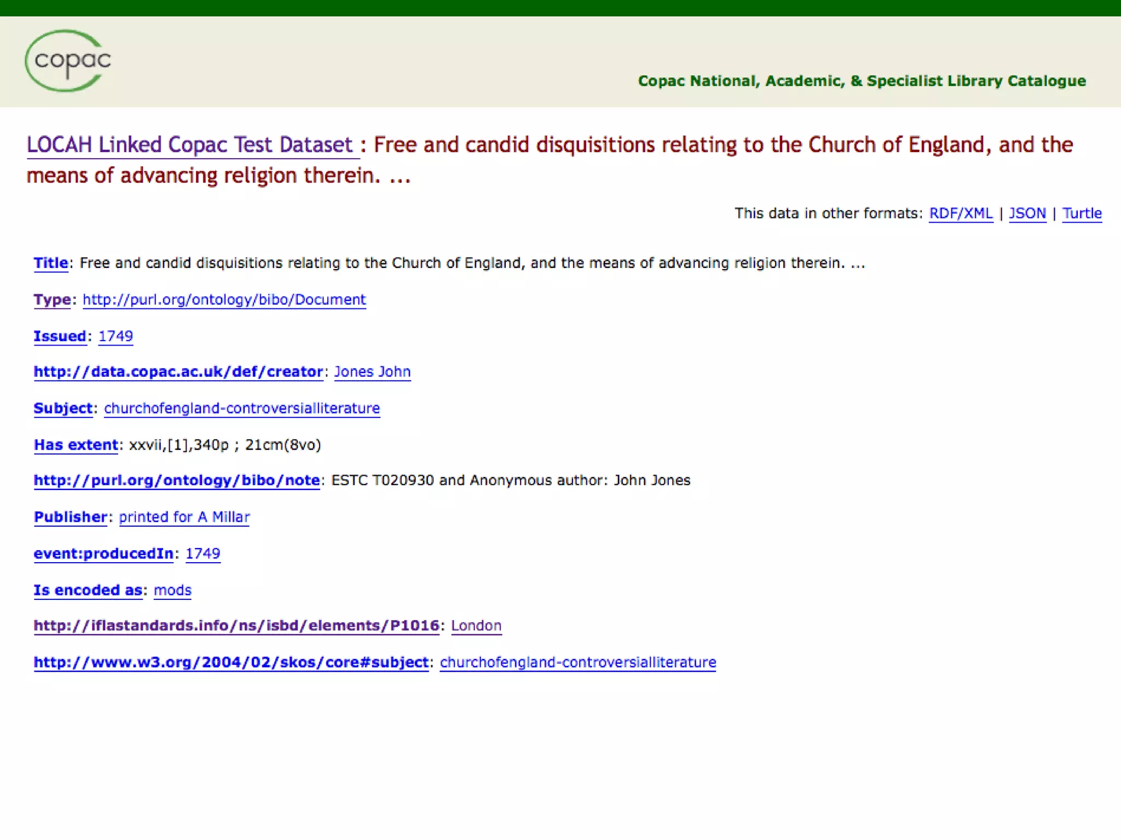This screenshot has width=1121, height=840.
Task: Click the Copac logo
Action: pos(68,61)
